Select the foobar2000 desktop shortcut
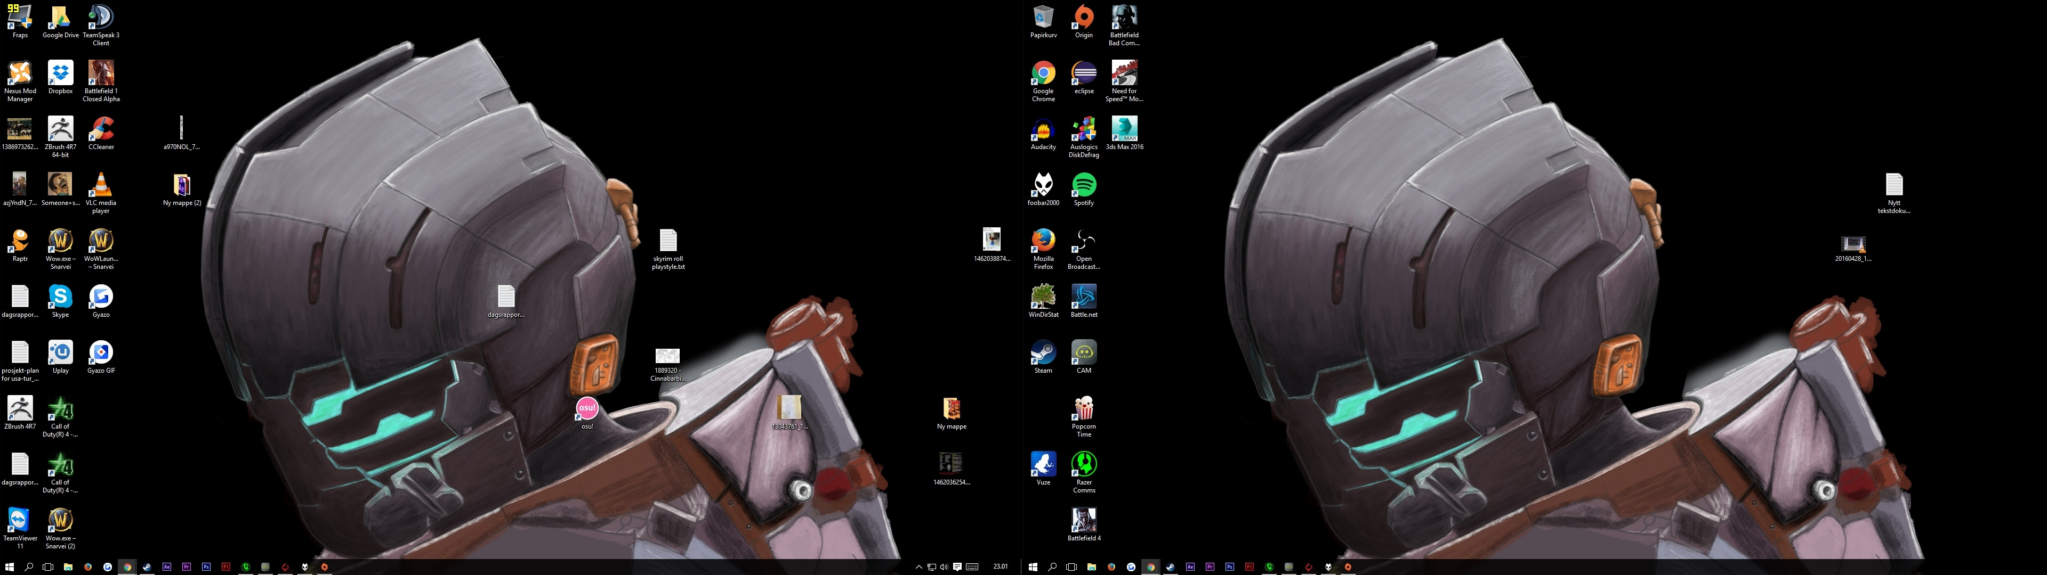Image resolution: width=2047 pixels, height=575 pixels. (1043, 189)
